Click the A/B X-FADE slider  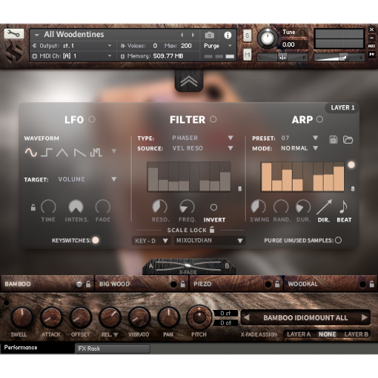pos(189,266)
